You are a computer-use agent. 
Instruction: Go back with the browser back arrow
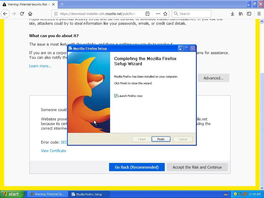(5, 14)
